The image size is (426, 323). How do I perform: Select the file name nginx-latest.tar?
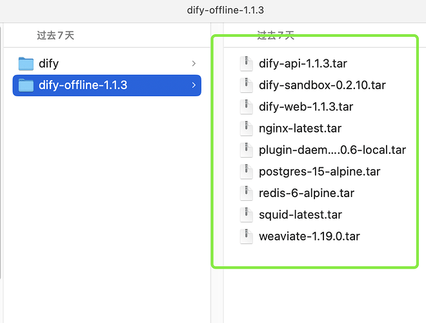300,129
